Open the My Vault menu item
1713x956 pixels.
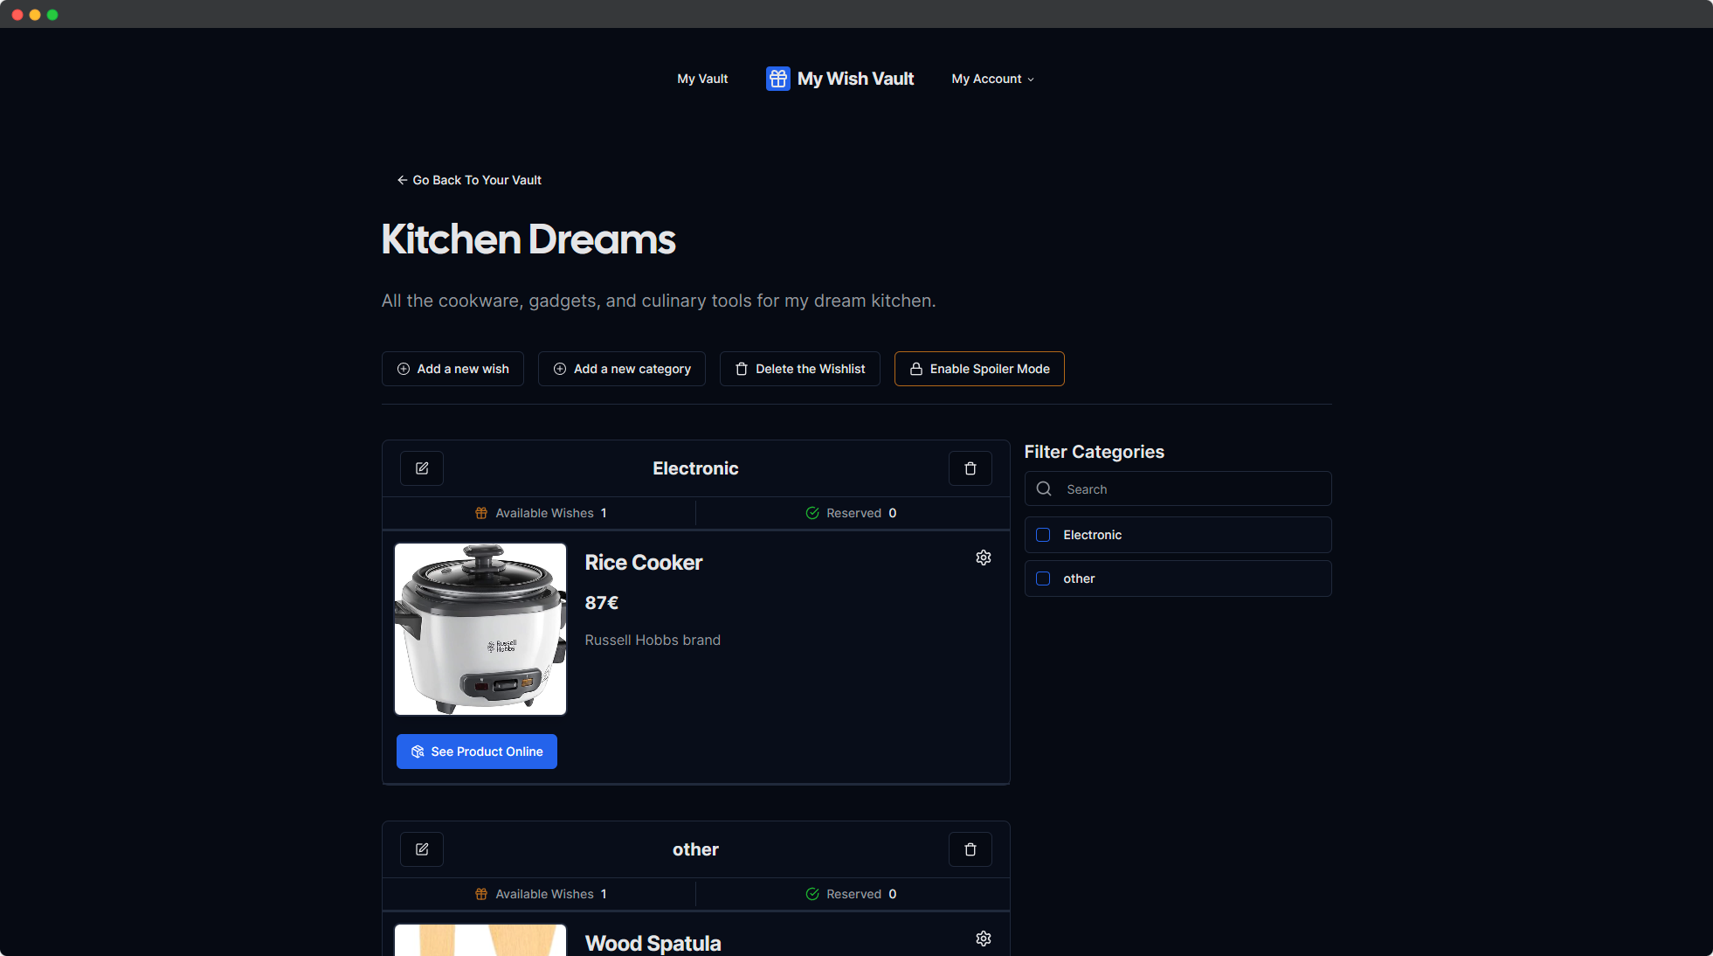[702, 79]
